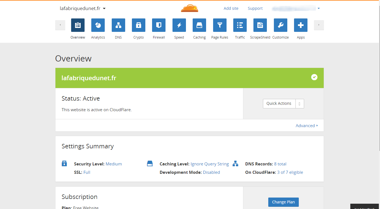The image size is (380, 209).
Task: Open the DNS network icon
Action: pyautogui.click(x=118, y=25)
